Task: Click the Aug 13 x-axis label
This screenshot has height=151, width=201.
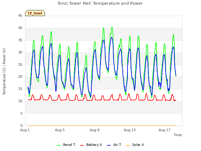Action: (x=130, y=130)
